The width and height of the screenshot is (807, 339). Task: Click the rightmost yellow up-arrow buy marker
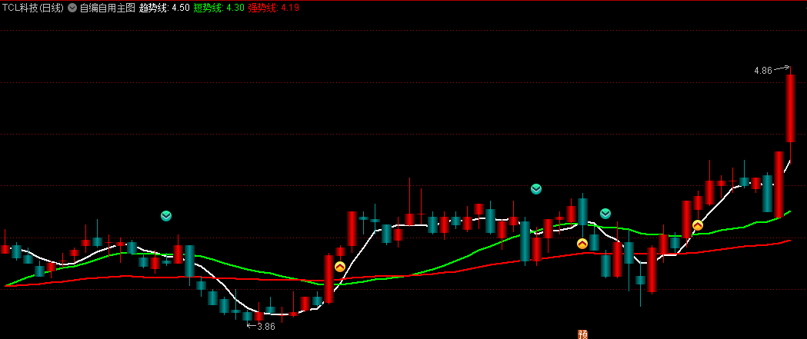(698, 224)
